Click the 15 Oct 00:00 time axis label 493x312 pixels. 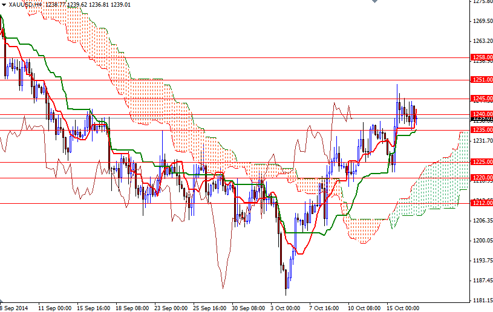point(403,308)
